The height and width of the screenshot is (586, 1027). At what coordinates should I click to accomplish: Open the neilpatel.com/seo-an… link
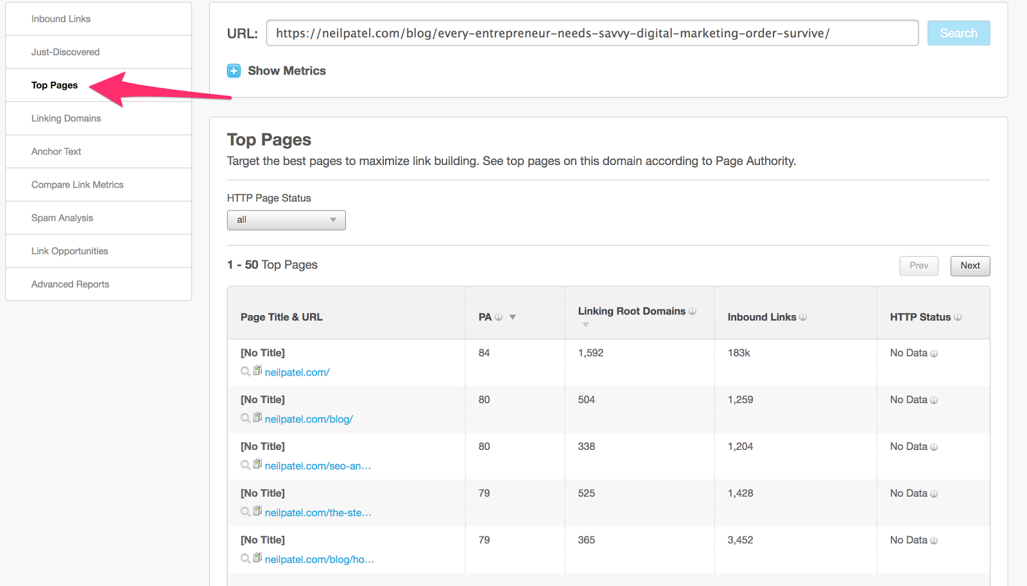(318, 466)
